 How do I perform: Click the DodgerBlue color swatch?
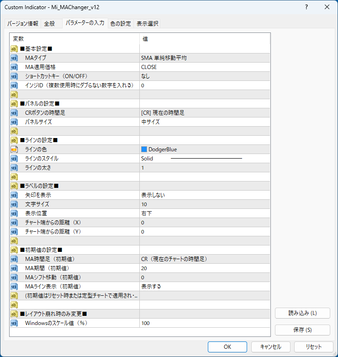(144, 149)
